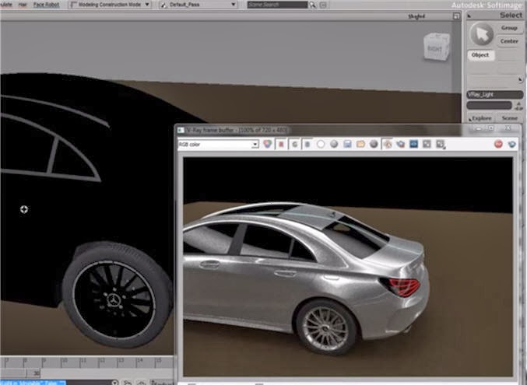Open the Face Robot menu
The height and width of the screenshot is (385, 527).
[x=46, y=5]
